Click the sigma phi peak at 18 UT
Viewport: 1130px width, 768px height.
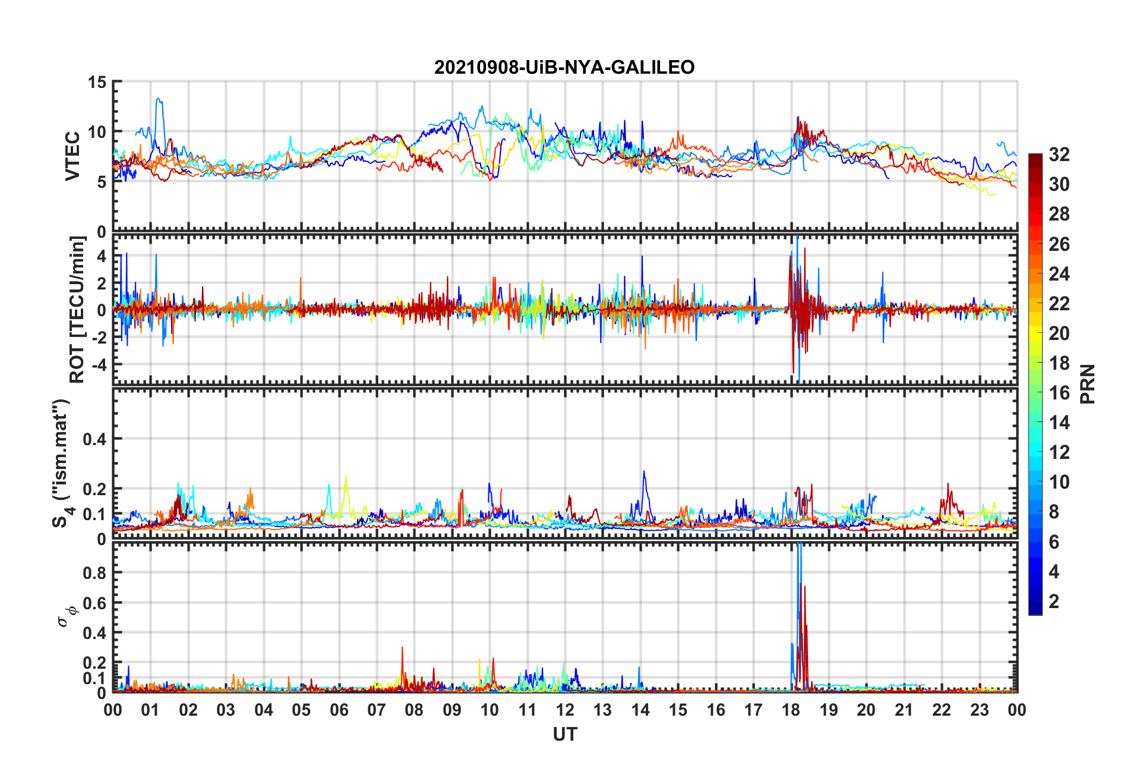800,616
